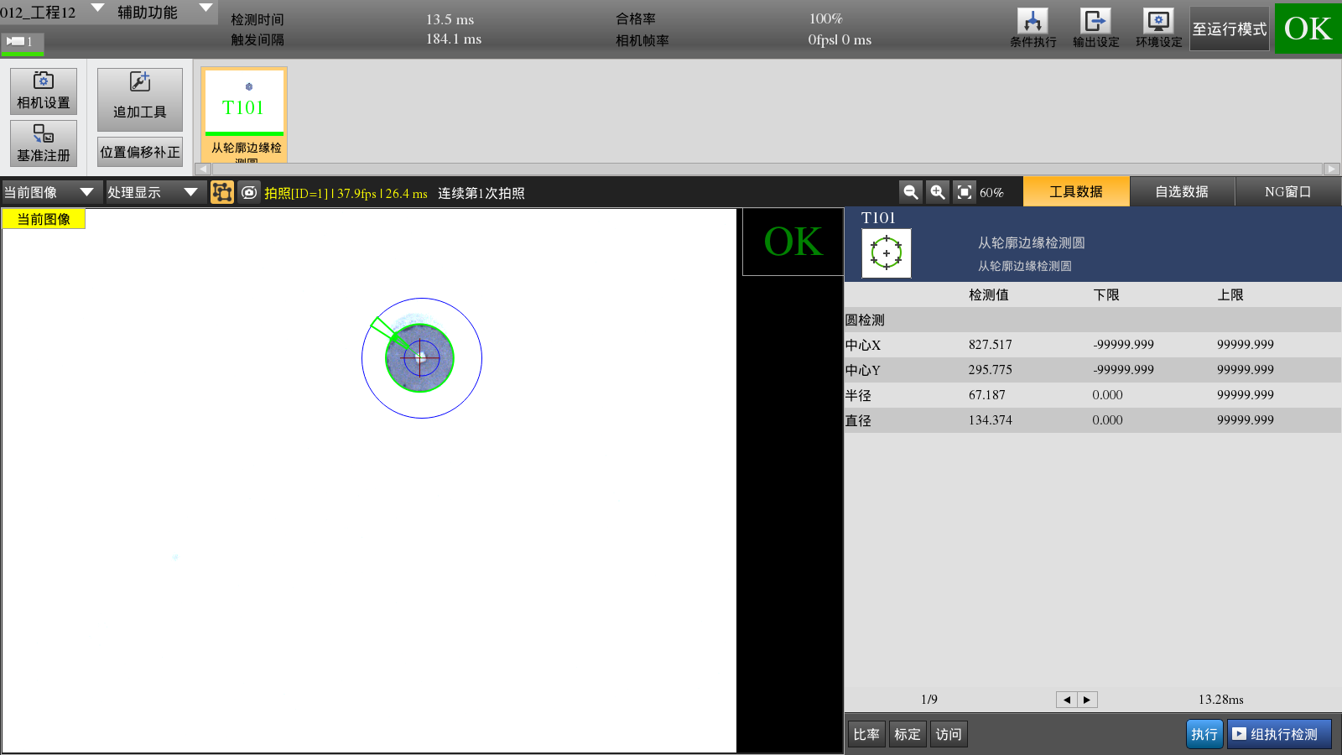Switch to the NG窗口 tab
Screen dimensions: 1342x755
(x=1287, y=191)
